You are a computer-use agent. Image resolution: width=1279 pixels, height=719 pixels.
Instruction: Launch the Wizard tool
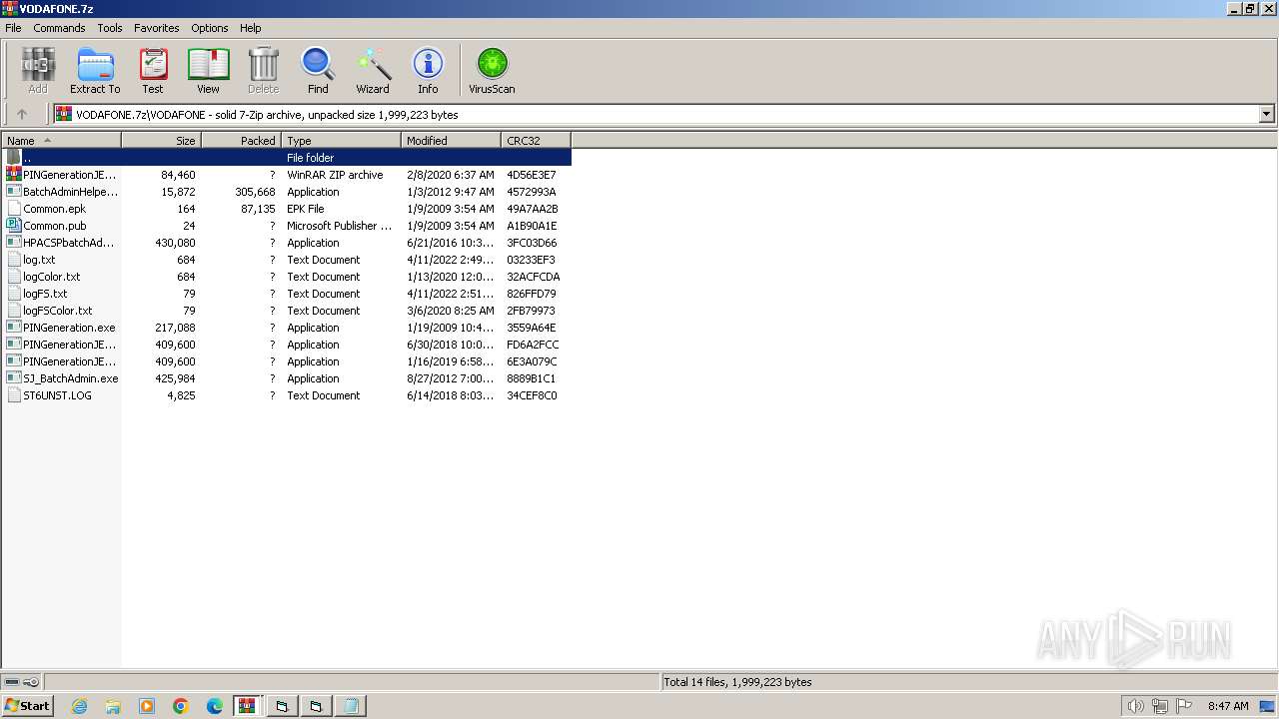(x=373, y=70)
